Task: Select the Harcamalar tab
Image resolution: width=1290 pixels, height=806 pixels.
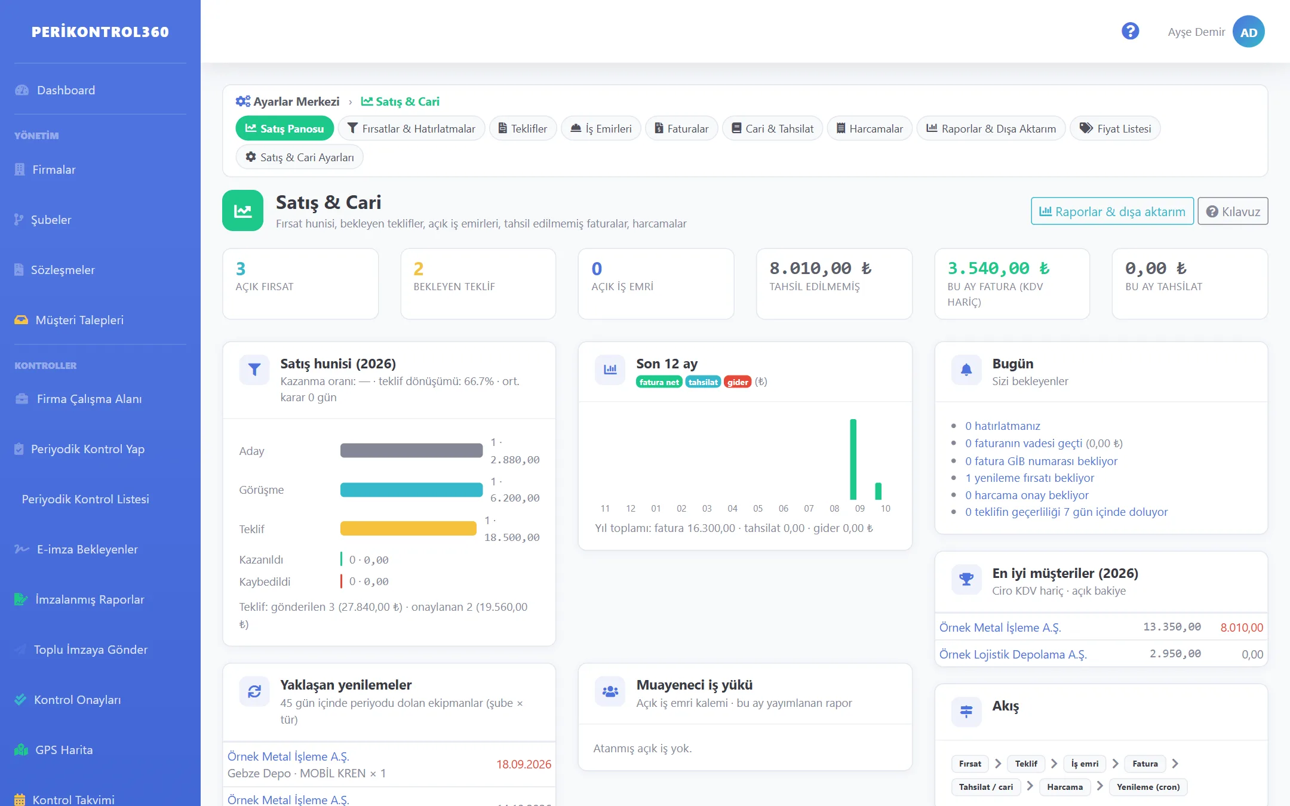Action: click(870, 128)
